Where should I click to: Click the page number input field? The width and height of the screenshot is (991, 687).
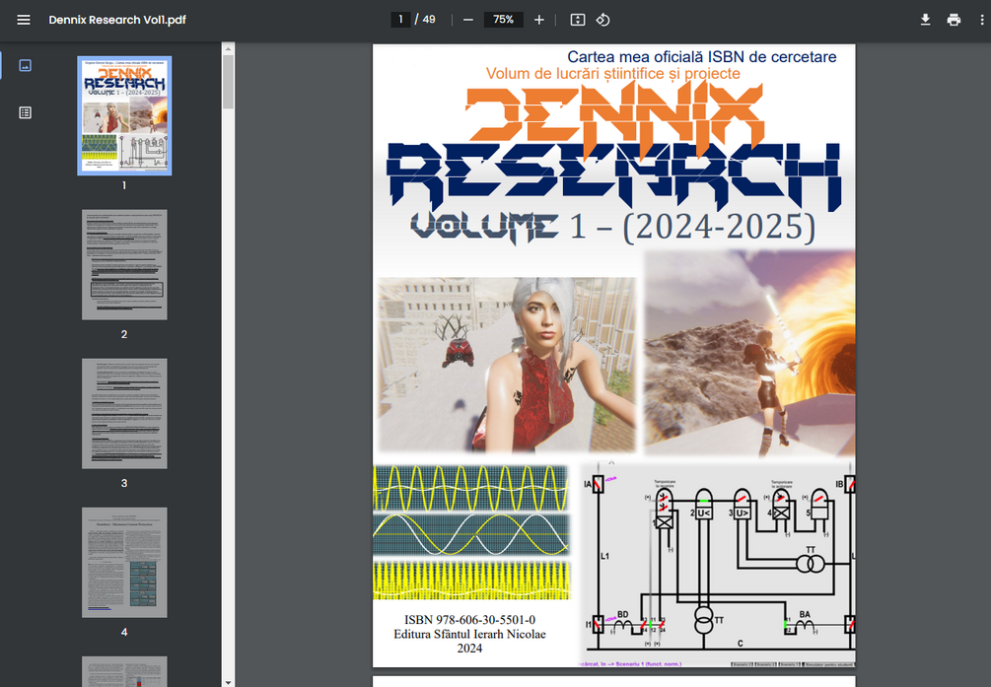click(400, 20)
